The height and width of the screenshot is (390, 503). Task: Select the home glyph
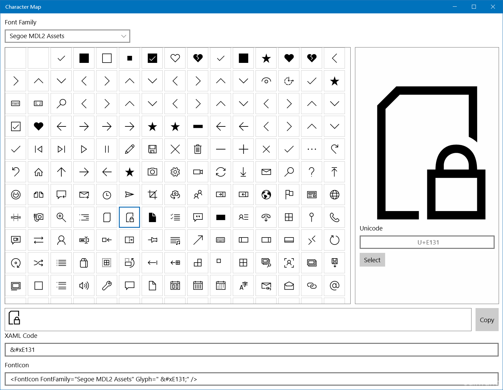click(39, 172)
